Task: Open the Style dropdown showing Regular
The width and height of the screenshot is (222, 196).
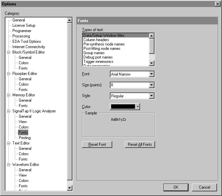Action: 151,96
